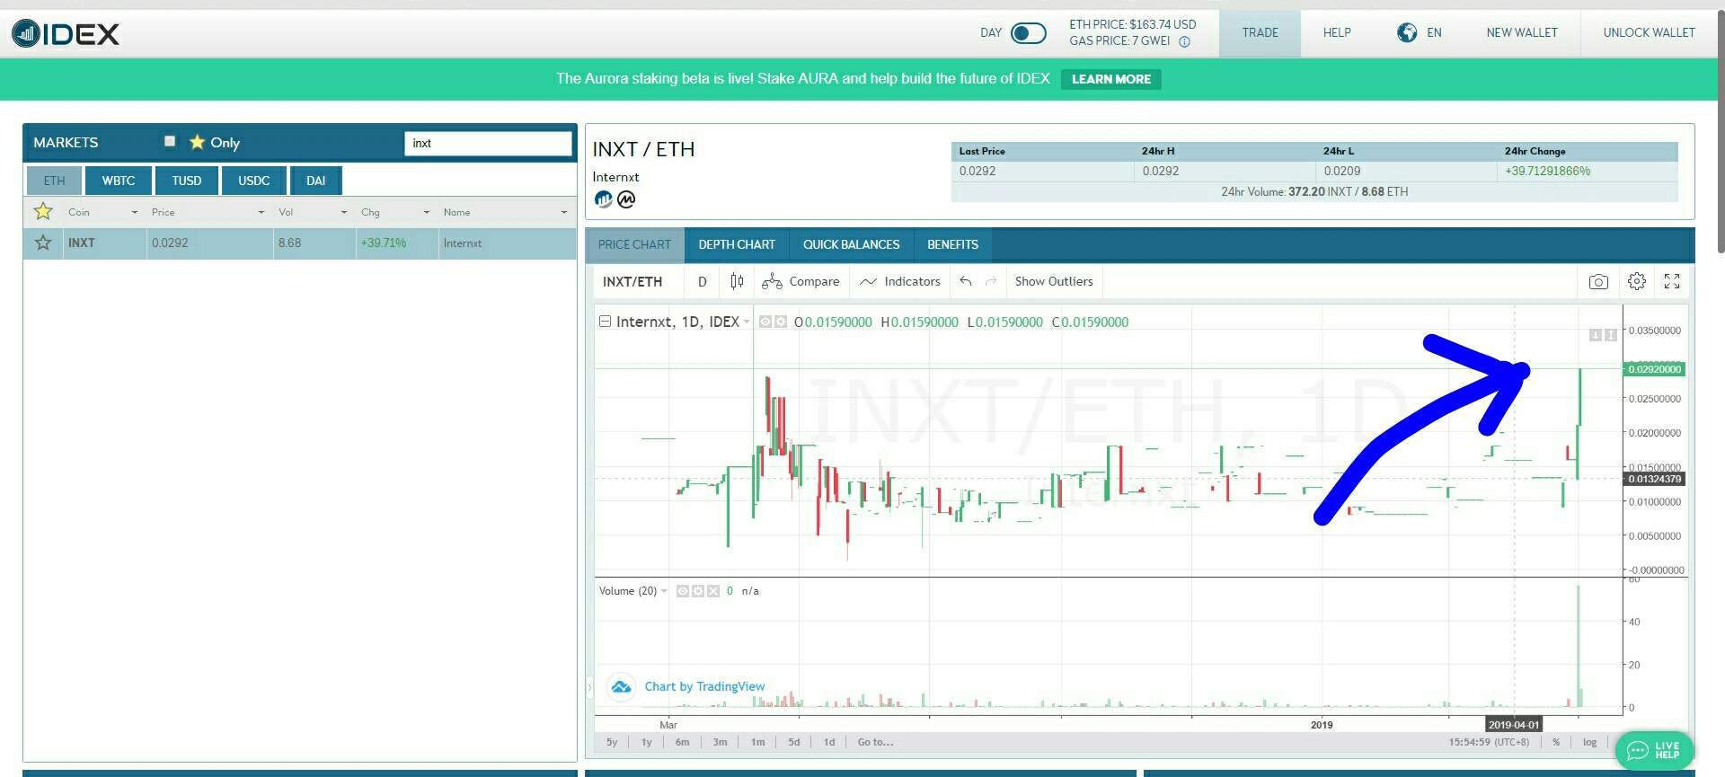The image size is (1725, 777).
Task: Click Show Outliers button
Action: [x=1054, y=282]
